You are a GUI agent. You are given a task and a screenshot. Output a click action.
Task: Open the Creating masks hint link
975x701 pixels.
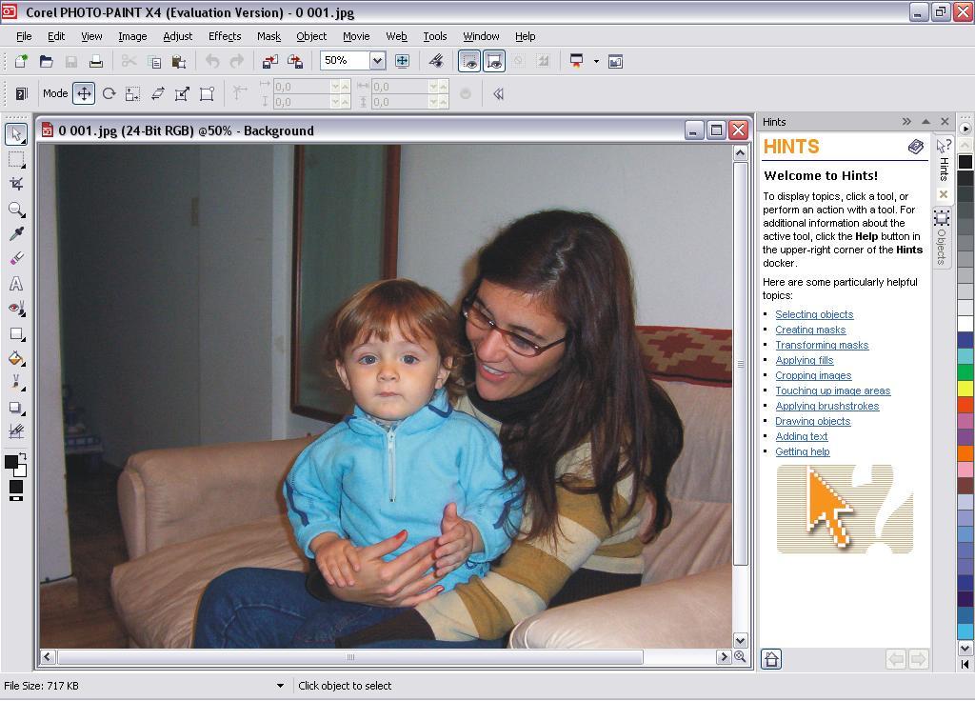click(x=810, y=330)
